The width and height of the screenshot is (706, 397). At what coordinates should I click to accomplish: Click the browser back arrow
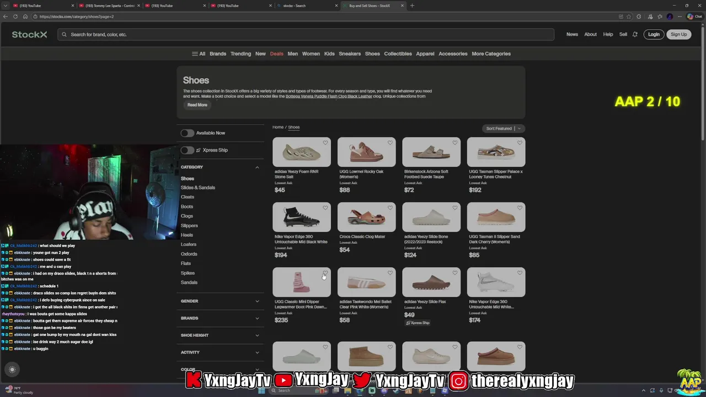[6, 17]
